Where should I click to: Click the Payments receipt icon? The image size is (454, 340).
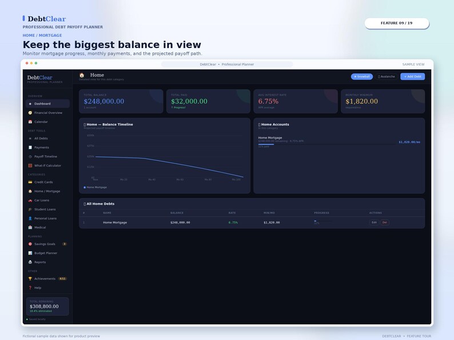point(30,147)
